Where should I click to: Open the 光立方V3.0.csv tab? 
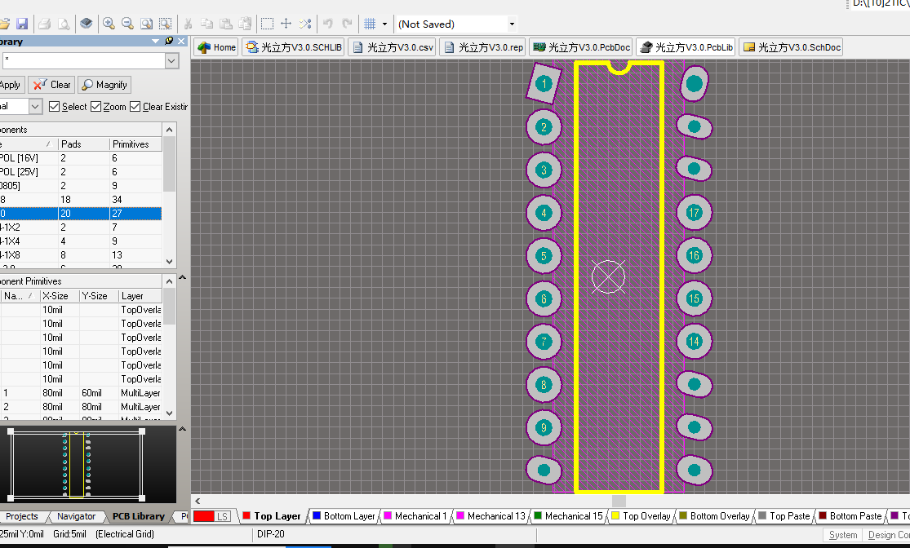[393, 47]
